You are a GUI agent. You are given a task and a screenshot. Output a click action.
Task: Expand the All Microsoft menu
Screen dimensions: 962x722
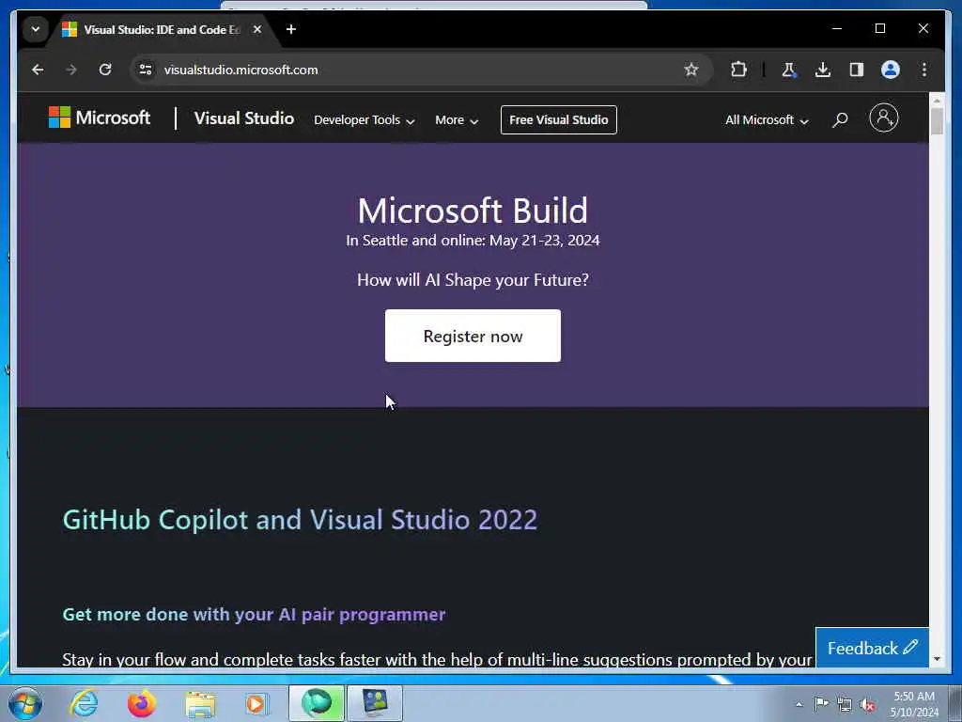767,120
